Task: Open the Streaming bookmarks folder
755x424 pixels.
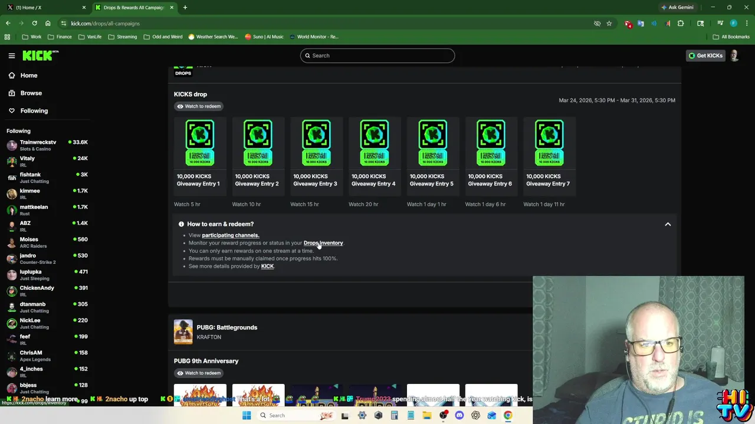Action: click(122, 37)
